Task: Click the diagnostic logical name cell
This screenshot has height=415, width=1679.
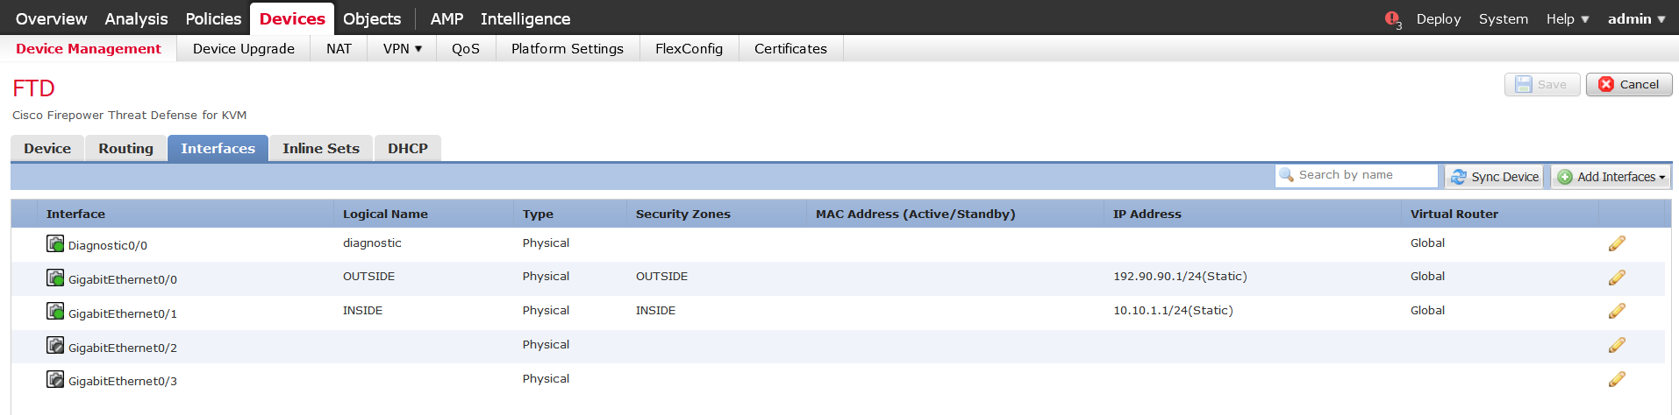Action: tap(372, 243)
